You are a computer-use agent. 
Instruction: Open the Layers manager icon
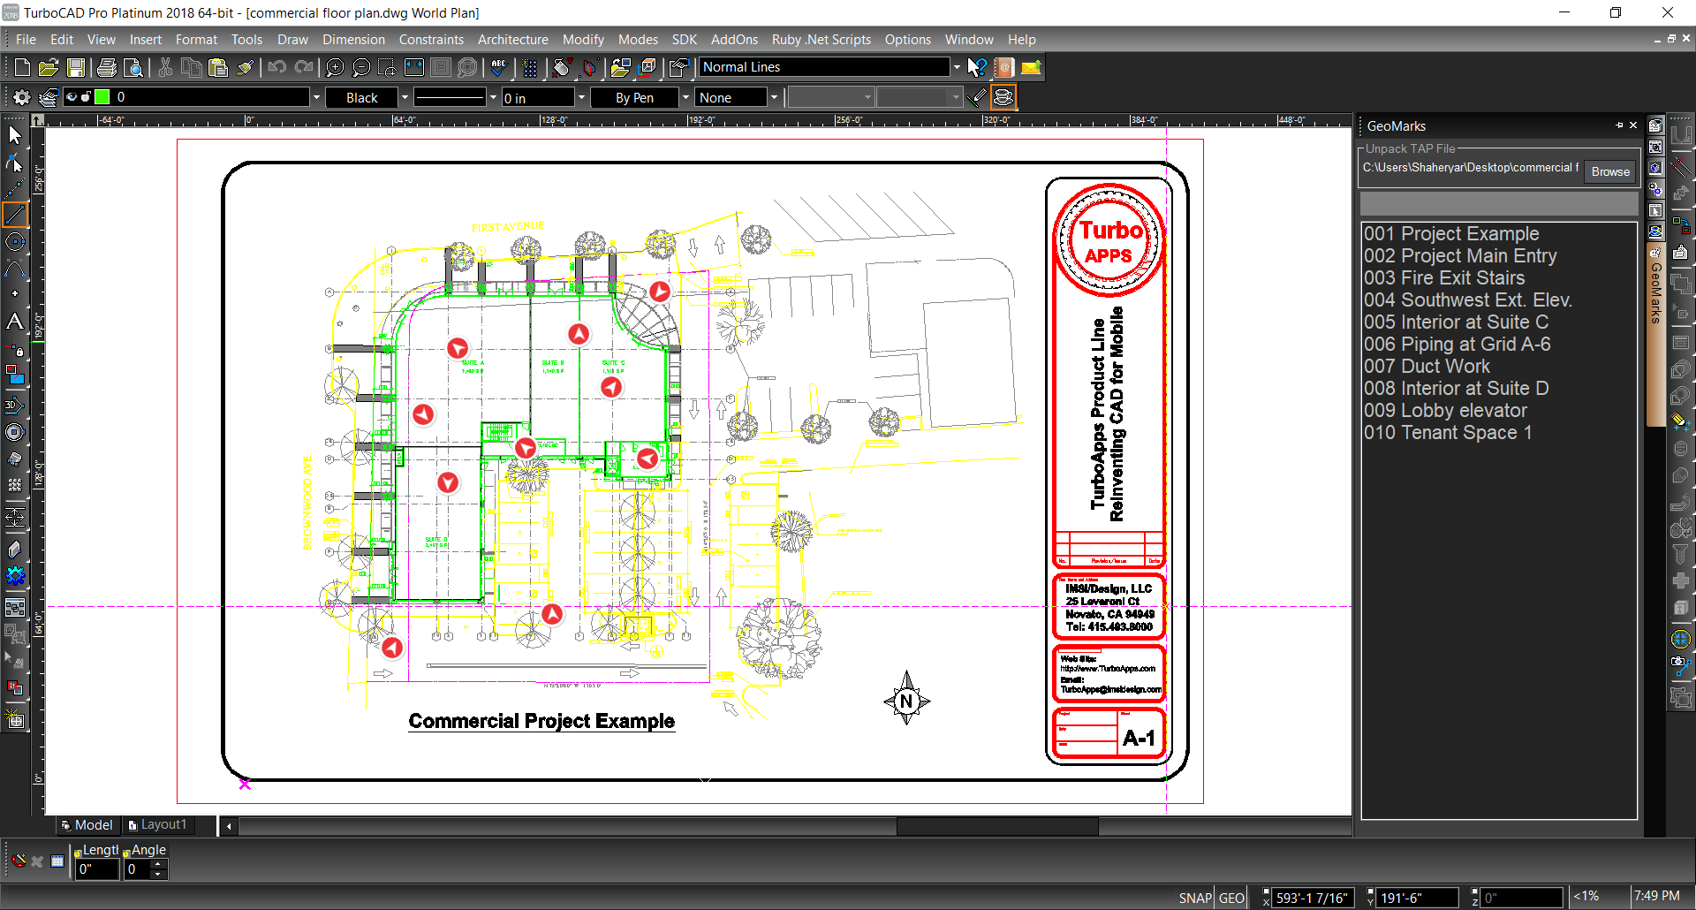click(x=49, y=97)
